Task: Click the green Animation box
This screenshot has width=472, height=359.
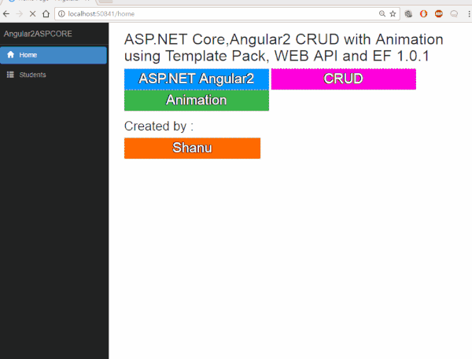Action: point(197,101)
